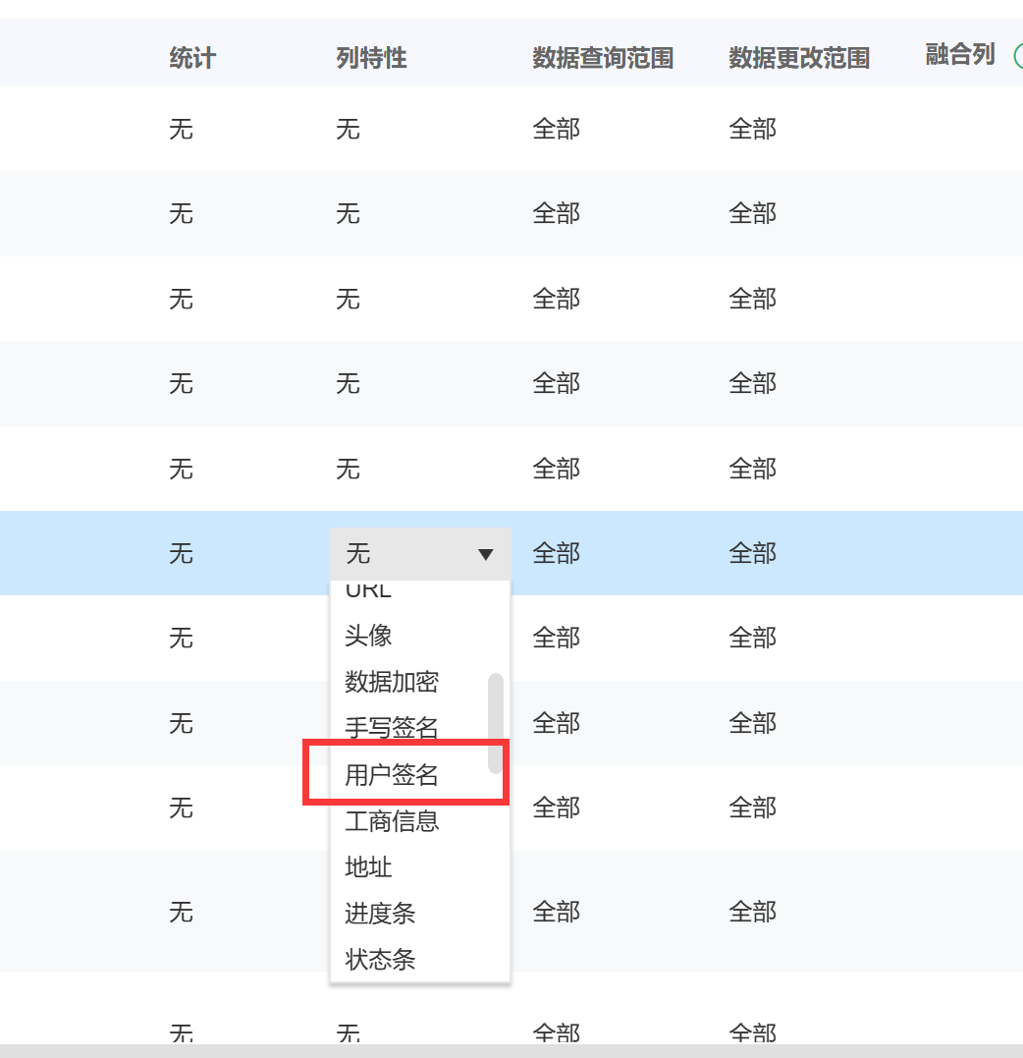1023x1058 pixels.
Task: Choose 工商信息 in the dropdown list
Action: tap(392, 821)
